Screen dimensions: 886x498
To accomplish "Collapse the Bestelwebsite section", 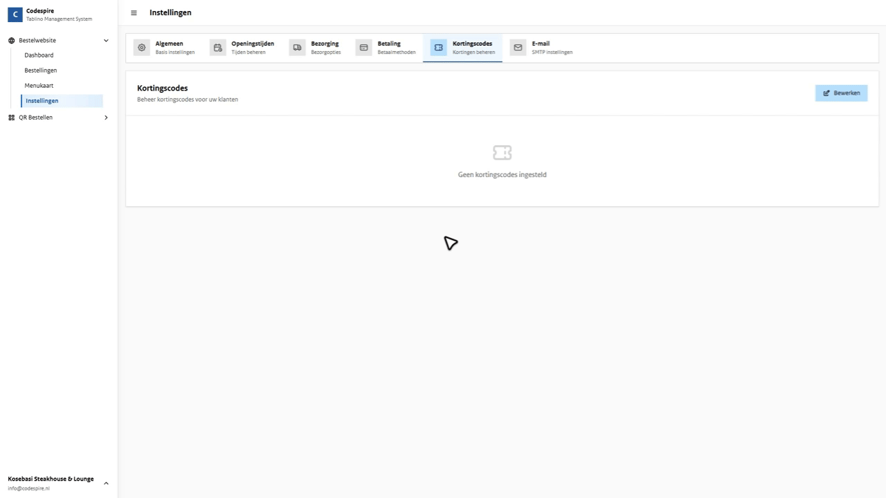I will point(106,40).
